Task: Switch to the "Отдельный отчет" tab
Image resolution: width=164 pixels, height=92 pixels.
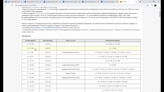Action: pyautogui.click(x=90, y=2)
